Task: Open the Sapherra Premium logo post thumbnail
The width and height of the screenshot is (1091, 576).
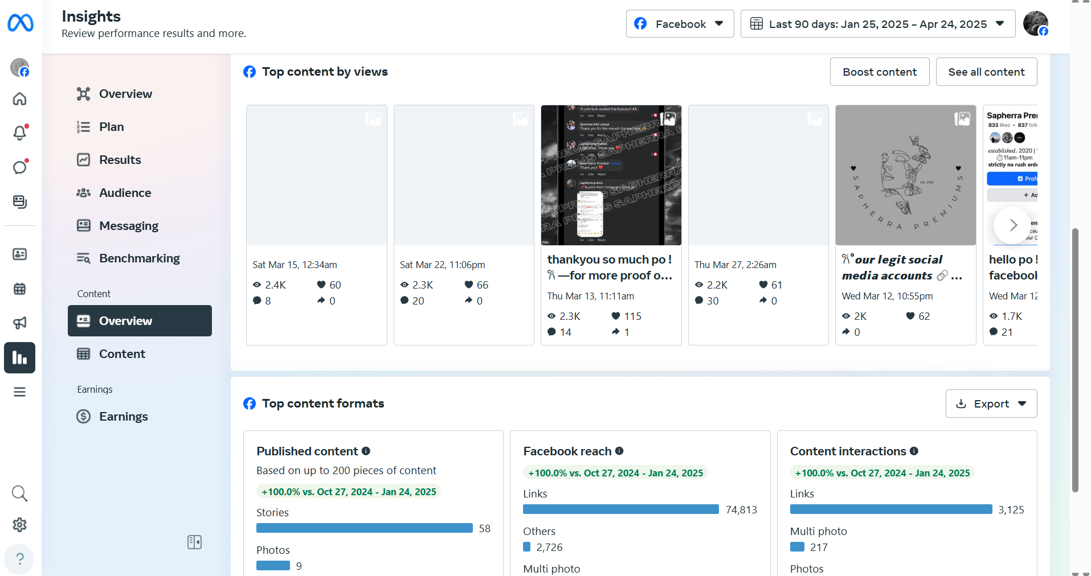Action: point(906,175)
